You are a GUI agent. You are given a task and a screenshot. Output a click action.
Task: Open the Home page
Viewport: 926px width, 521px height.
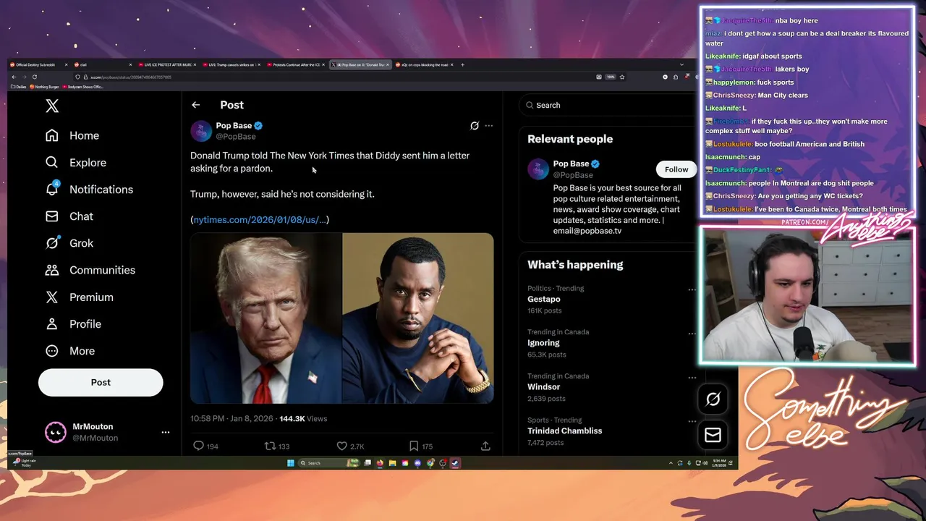72,135
